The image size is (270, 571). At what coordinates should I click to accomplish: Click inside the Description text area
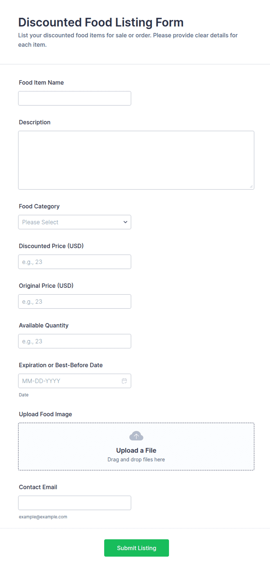pos(136,160)
